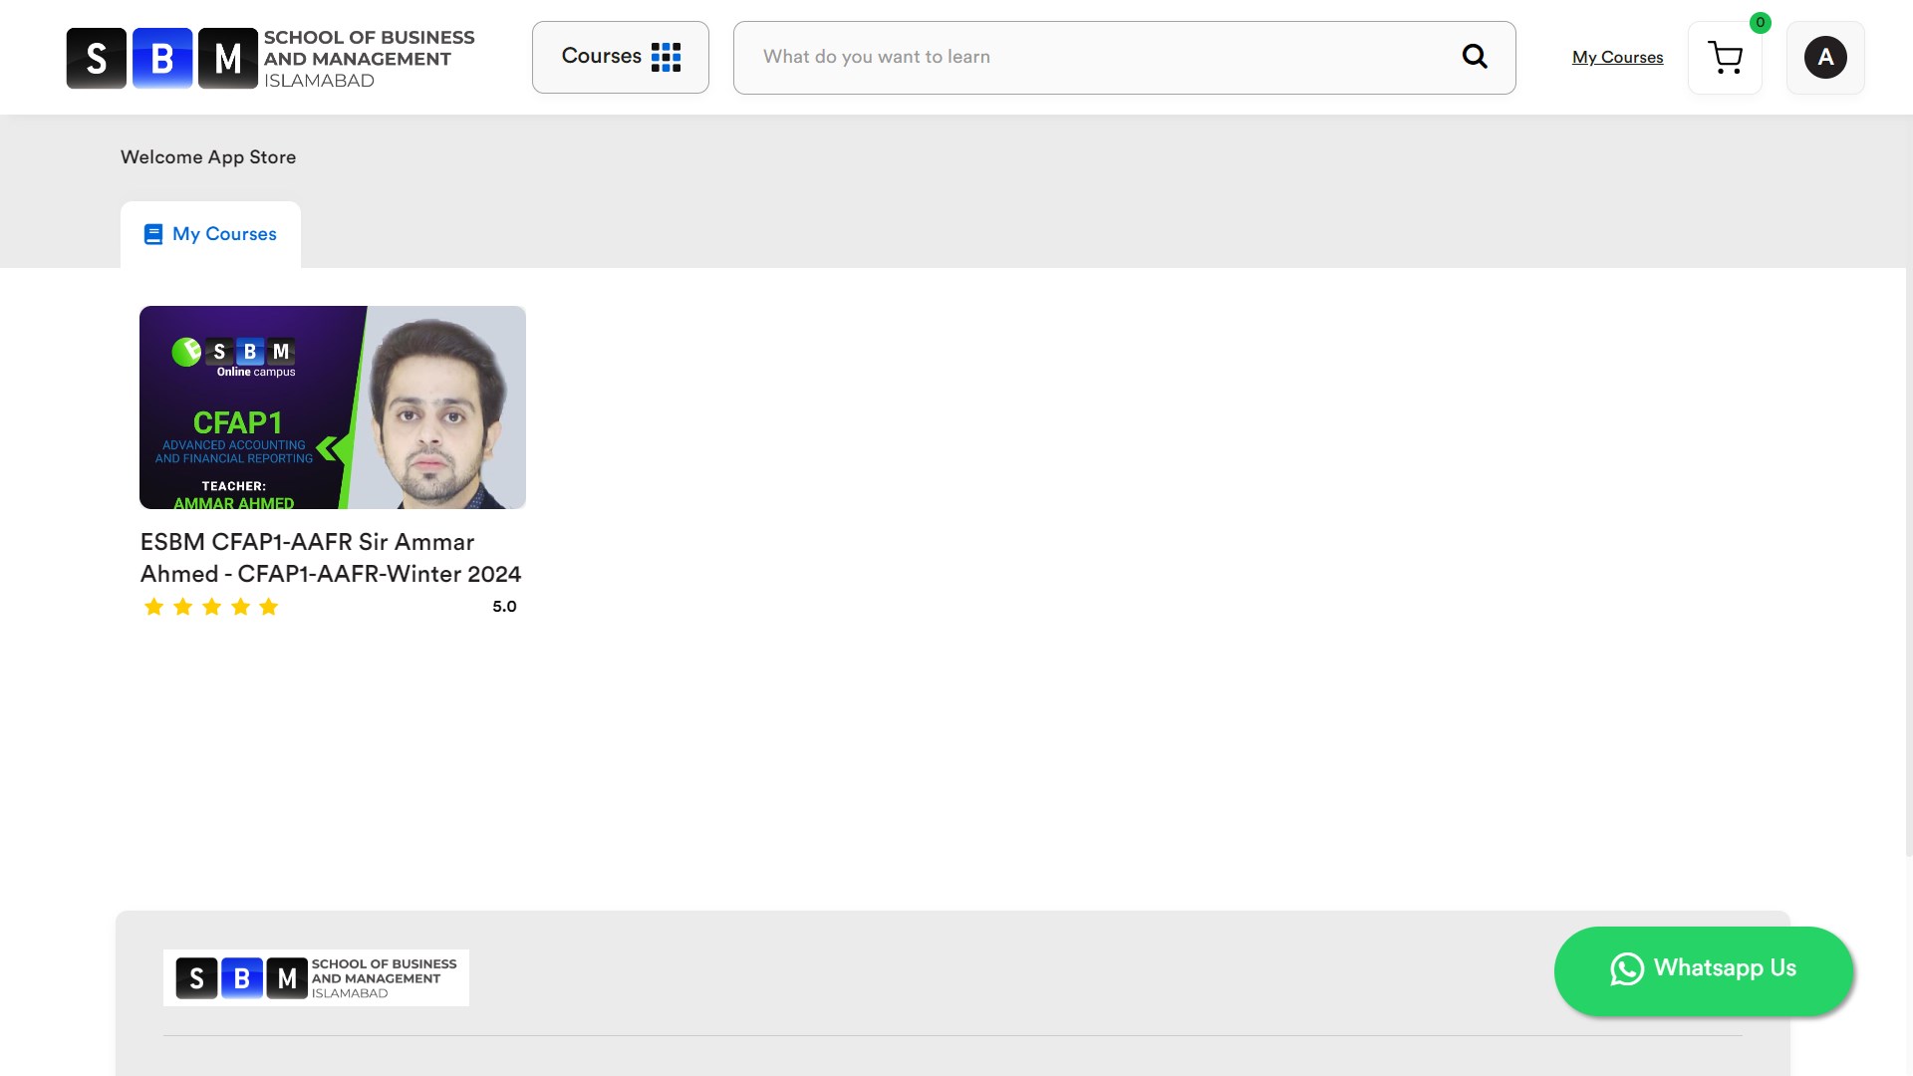The image size is (1913, 1076).
Task: Click the CFAP1 course thumbnail image
Action: tap(332, 407)
